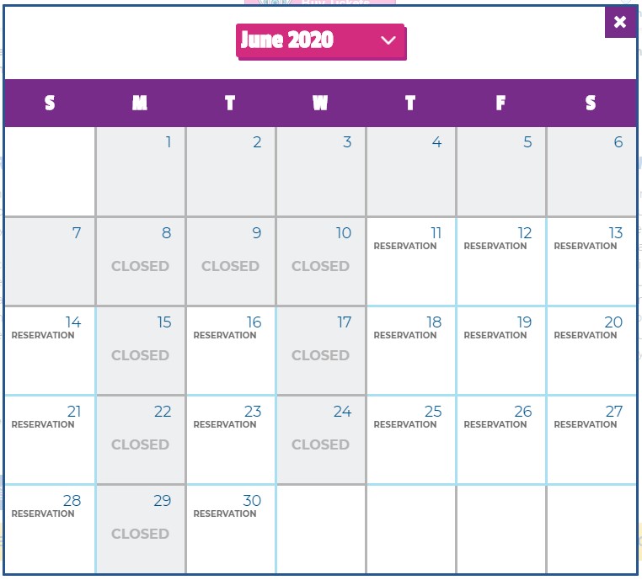Pick June 27 on the calendar
This screenshot has height=580, width=642.
(591, 439)
